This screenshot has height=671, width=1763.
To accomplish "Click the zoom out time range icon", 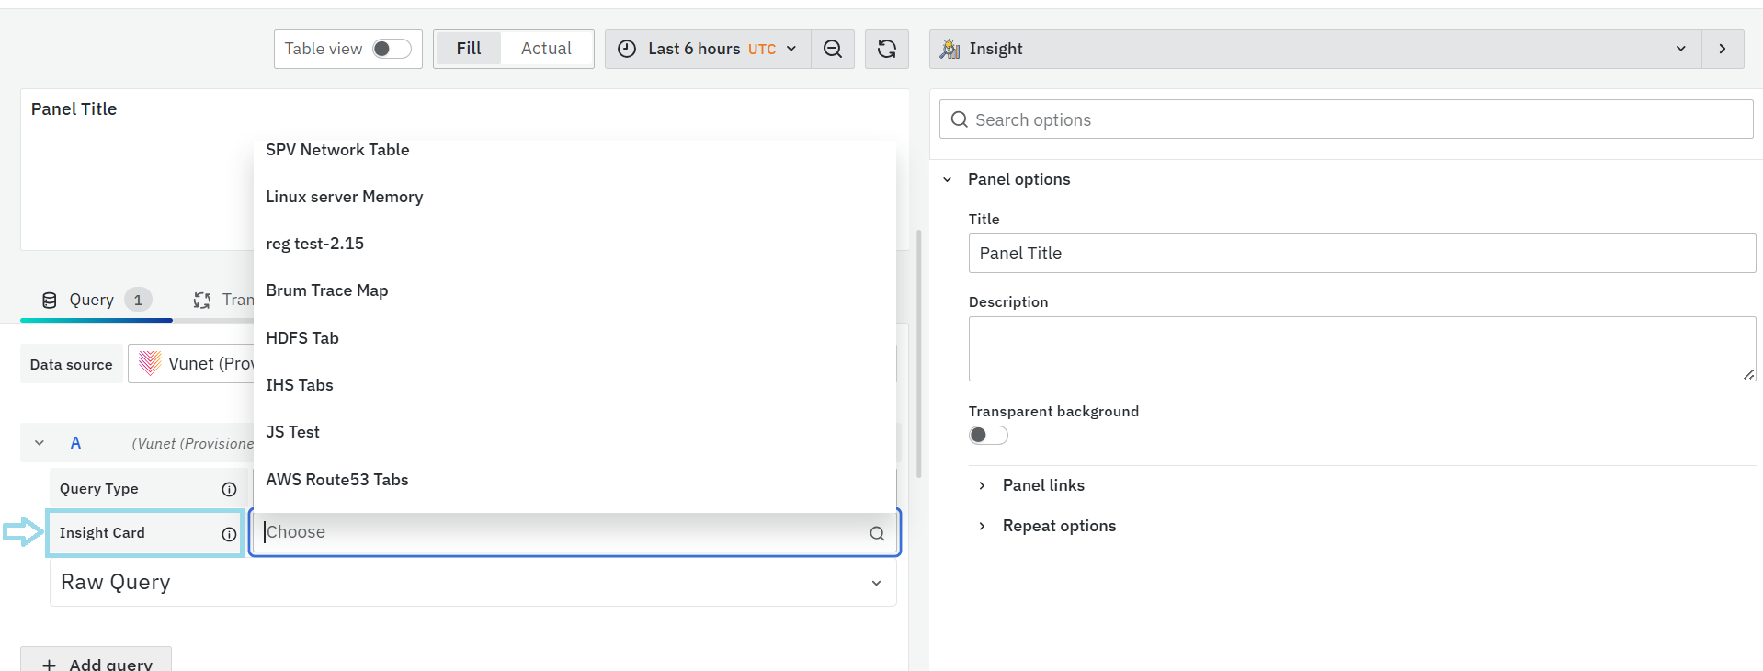I will pyautogui.click(x=832, y=49).
